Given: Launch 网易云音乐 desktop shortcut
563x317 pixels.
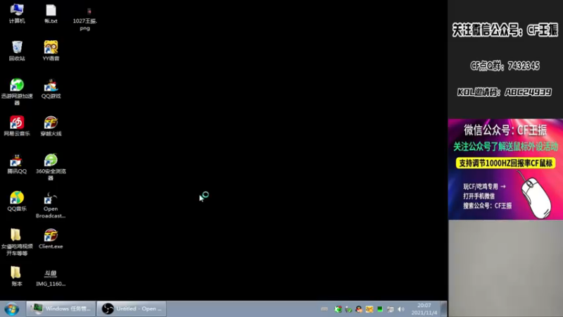Looking at the screenshot, I should point(17,126).
